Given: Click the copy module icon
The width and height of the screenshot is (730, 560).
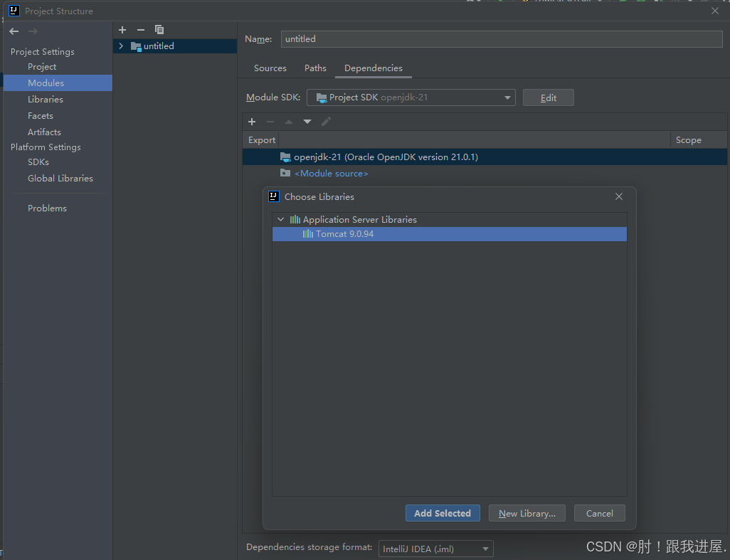Looking at the screenshot, I should tap(159, 30).
